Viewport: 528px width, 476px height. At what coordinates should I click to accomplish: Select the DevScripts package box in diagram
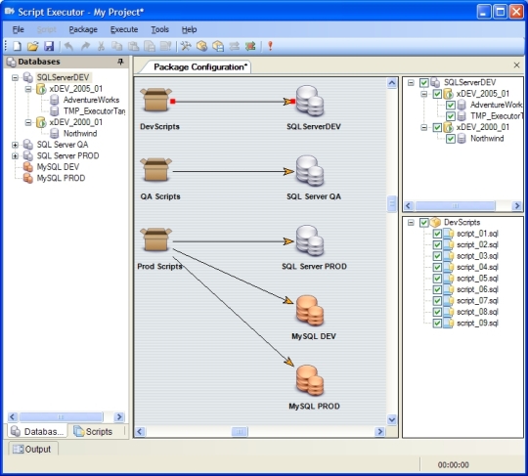(155, 100)
